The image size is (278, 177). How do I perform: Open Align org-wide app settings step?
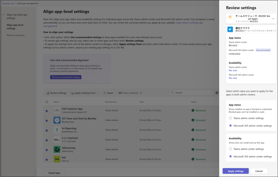(x=17, y=16)
